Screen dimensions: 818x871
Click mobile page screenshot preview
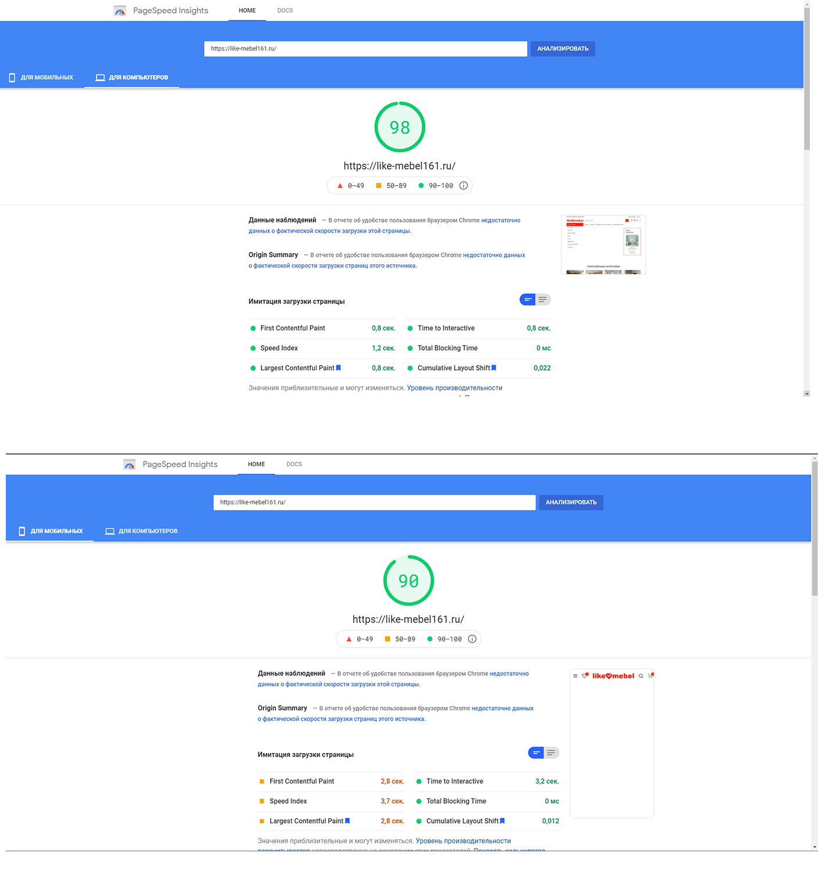click(x=612, y=743)
